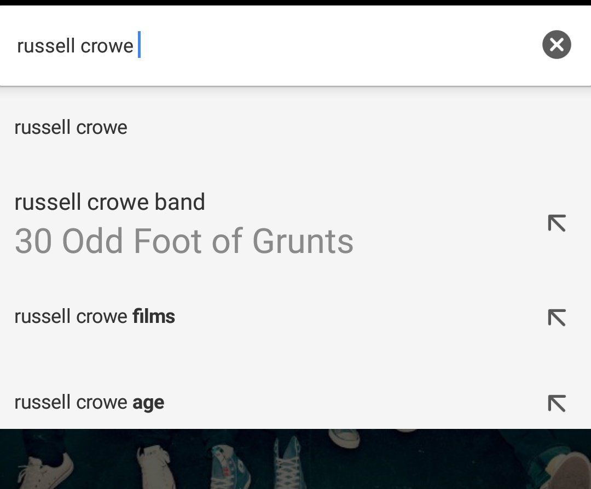Click the word "Grunts" in the answer text
Viewport: 591px width, 489px height.
303,241
